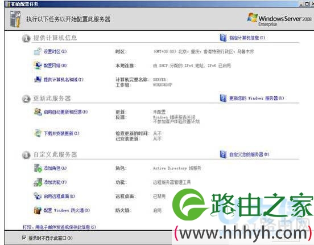314x245 pixels.
Task: Click the download icon beside 下载并安装更新
Action: coord(38,133)
